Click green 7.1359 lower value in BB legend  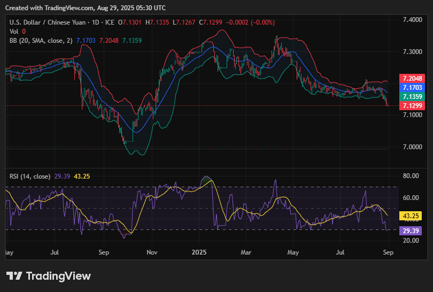click(132, 41)
